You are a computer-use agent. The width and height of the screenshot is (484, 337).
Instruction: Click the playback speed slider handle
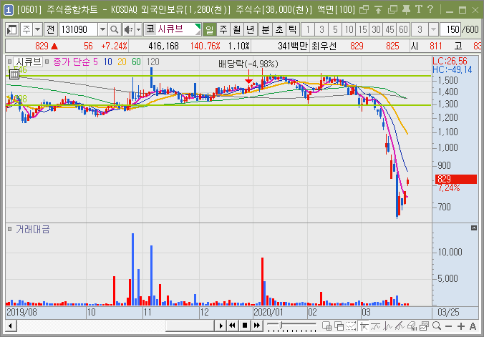pos(280,324)
